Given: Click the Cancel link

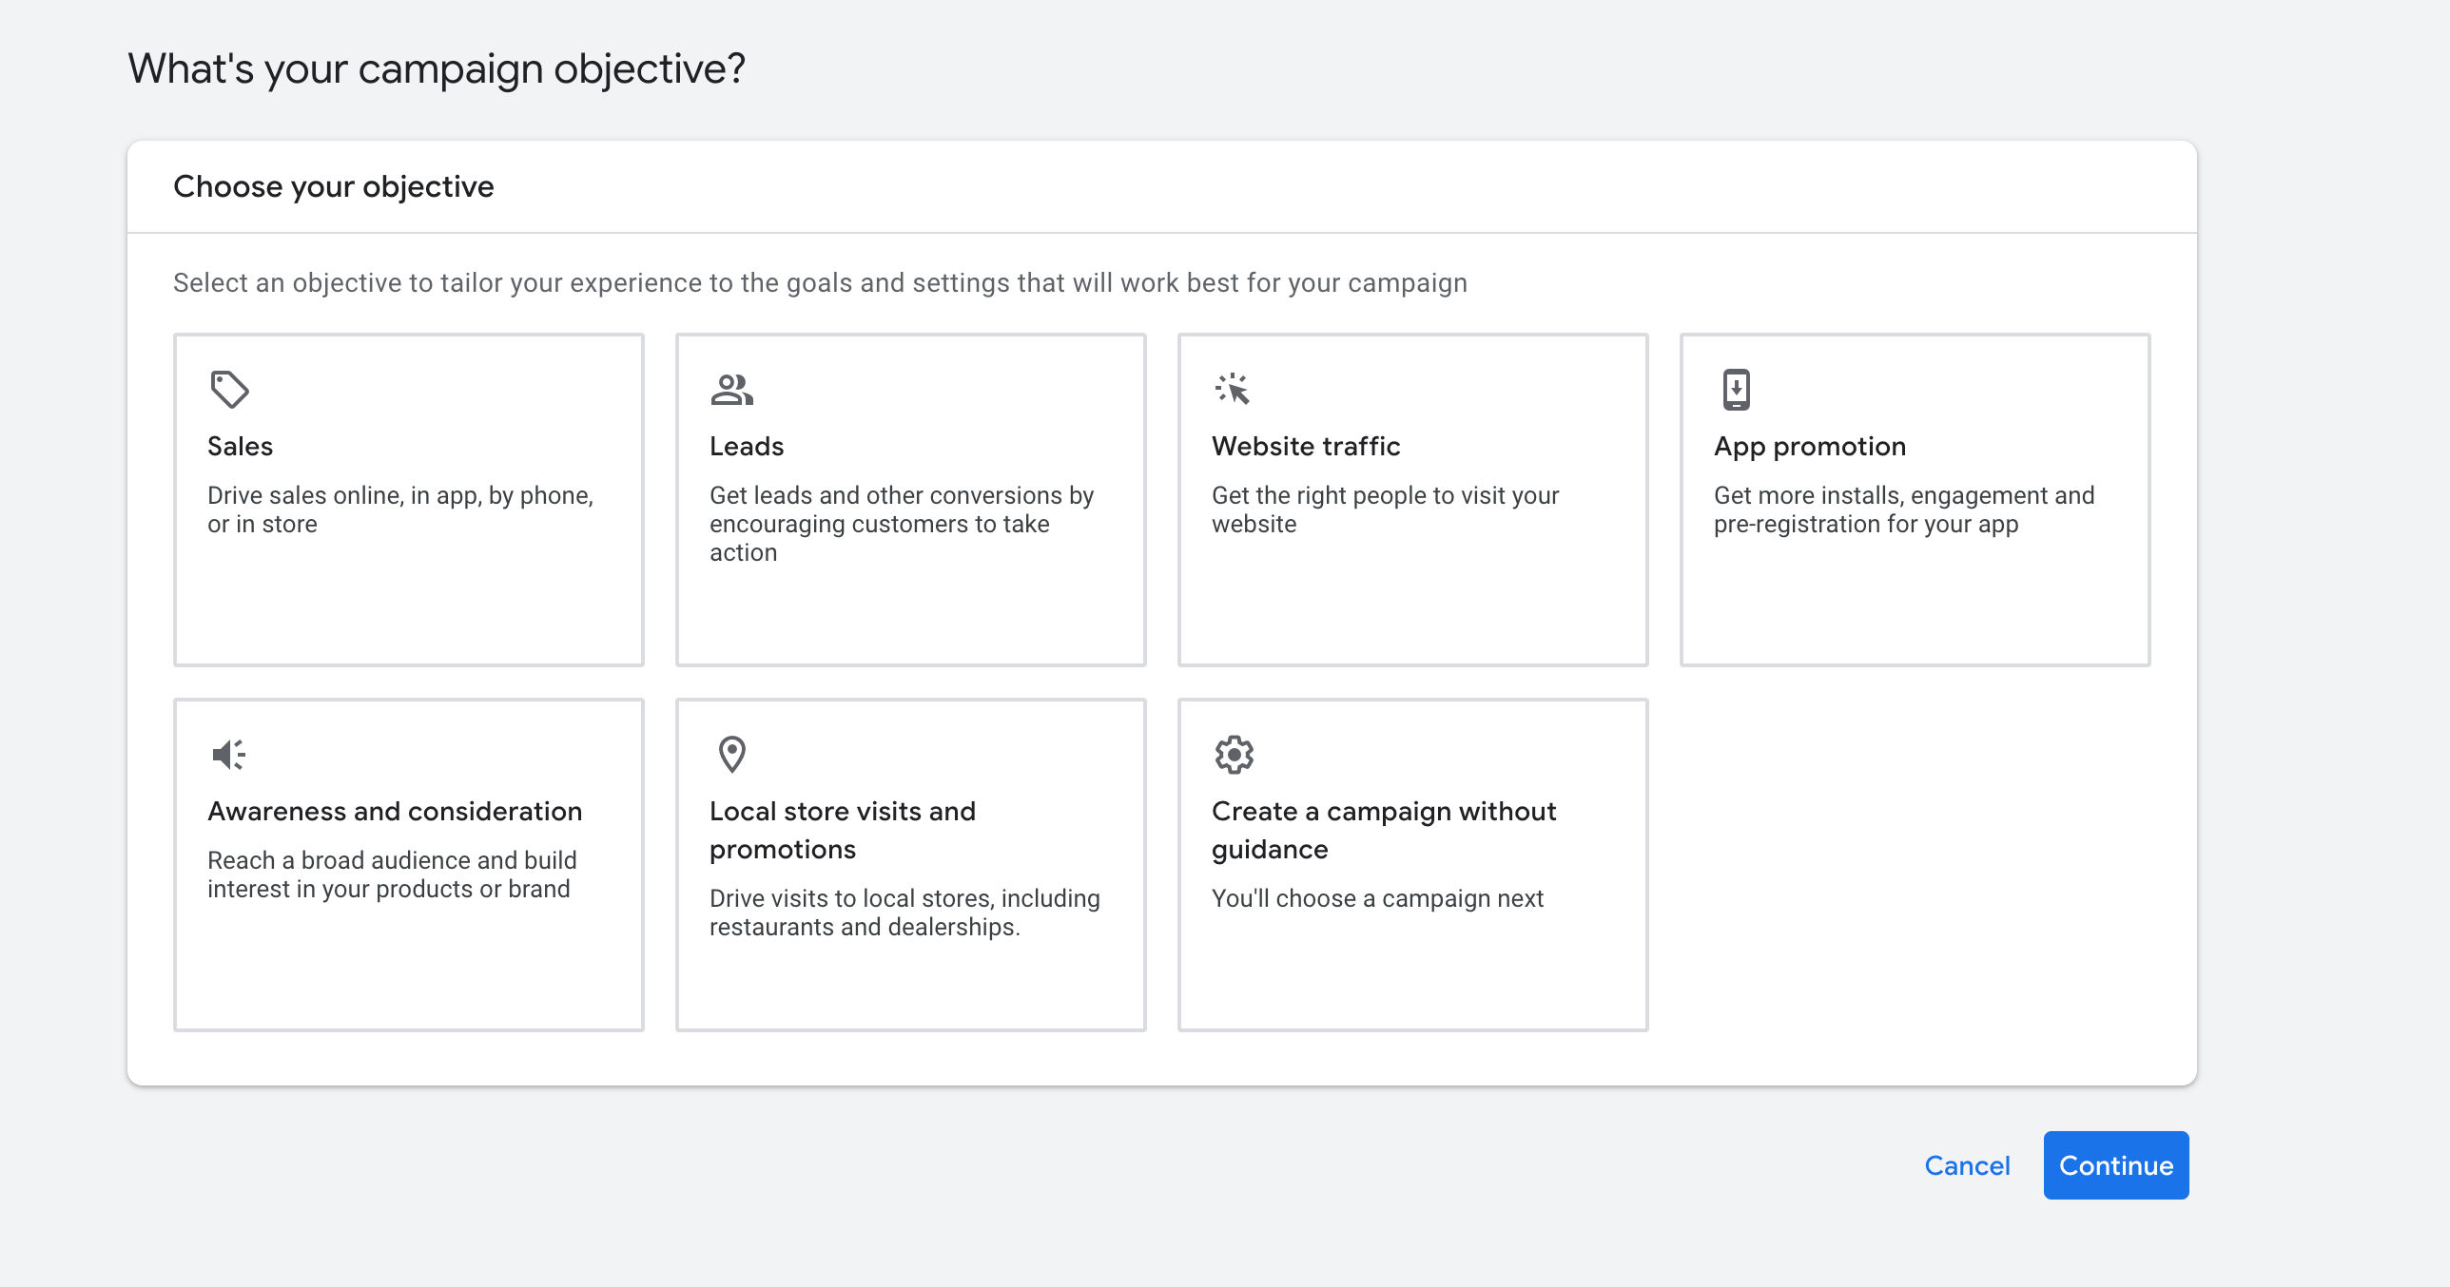Looking at the screenshot, I should pos(1967,1165).
